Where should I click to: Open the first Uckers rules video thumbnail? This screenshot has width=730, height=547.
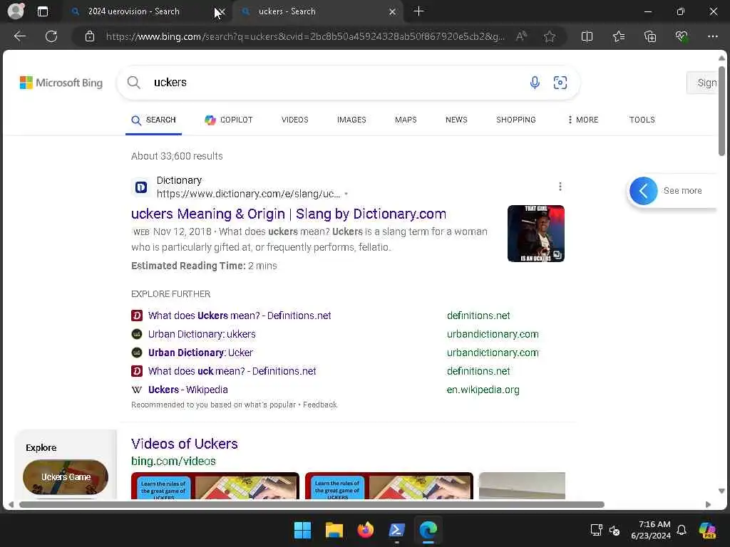(x=215, y=486)
